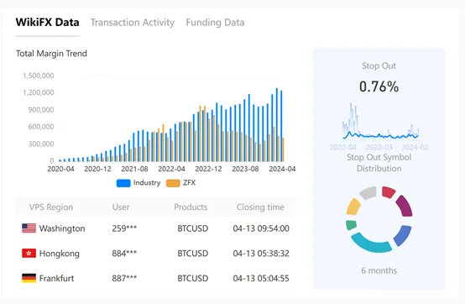Viewport: 465px width, 304px height.
Task: Switch to Funding Data tab
Action: [x=216, y=22]
